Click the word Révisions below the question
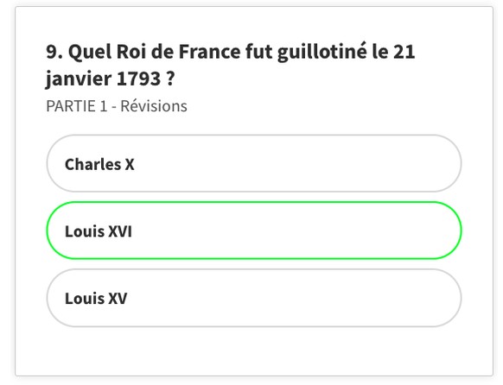The height and width of the screenshot is (385, 503). point(154,106)
